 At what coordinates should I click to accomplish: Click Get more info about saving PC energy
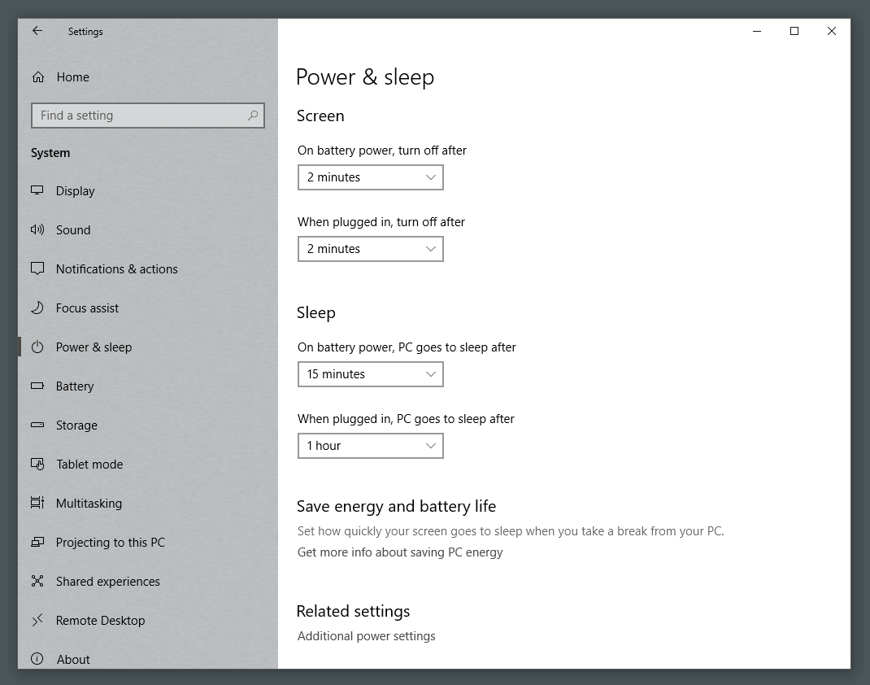[x=400, y=552]
